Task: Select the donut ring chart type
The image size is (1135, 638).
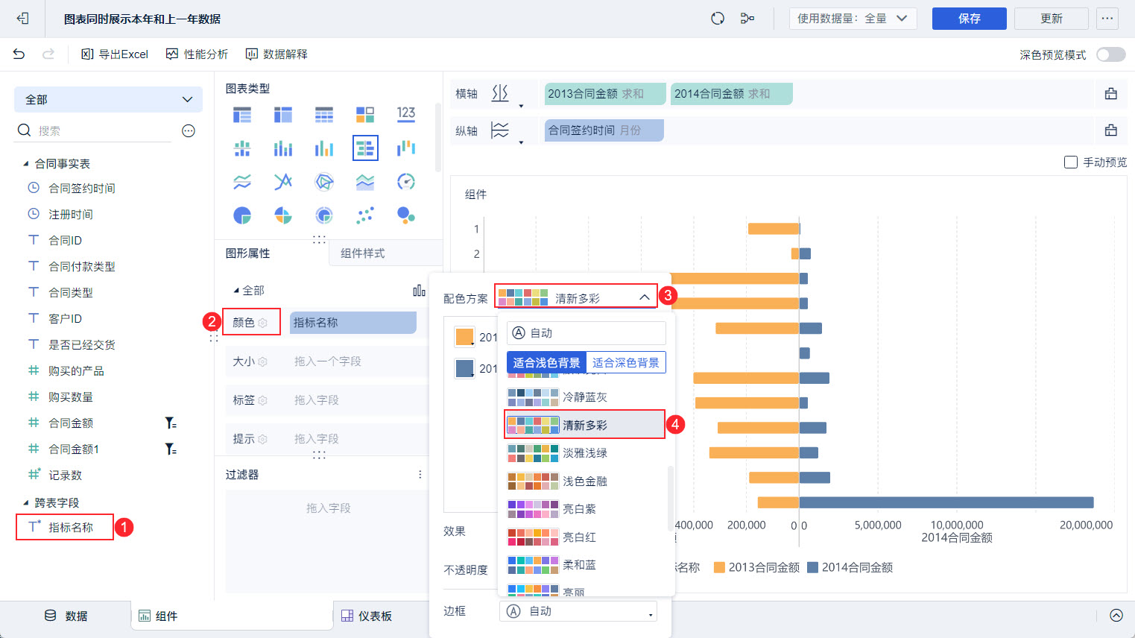Action: tap(324, 215)
